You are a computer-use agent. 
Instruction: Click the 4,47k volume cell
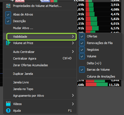[x=115, y=14]
